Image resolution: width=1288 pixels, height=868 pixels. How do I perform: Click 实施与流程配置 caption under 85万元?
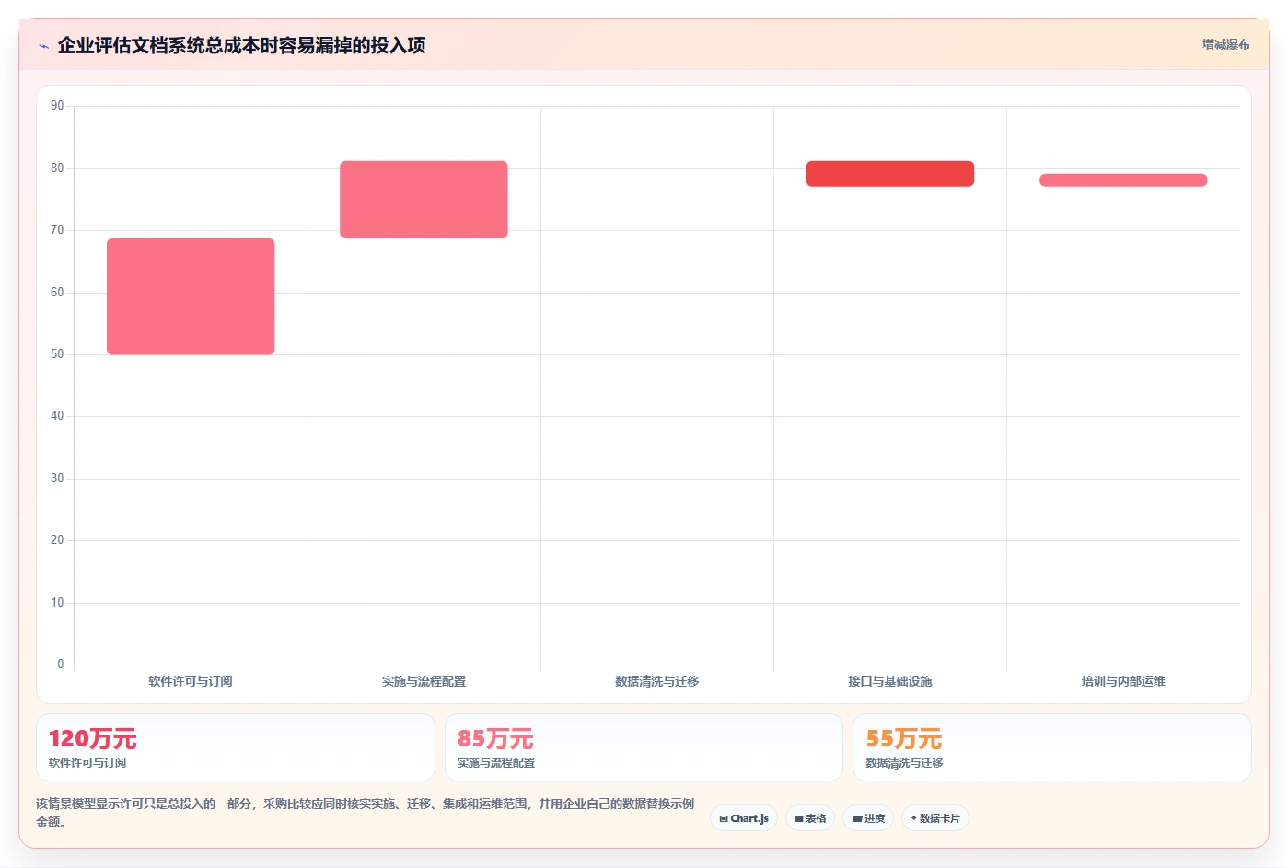click(496, 763)
